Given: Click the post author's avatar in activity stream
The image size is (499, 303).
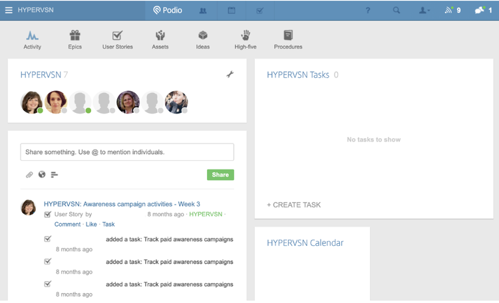Looking at the screenshot, I should pos(29,207).
